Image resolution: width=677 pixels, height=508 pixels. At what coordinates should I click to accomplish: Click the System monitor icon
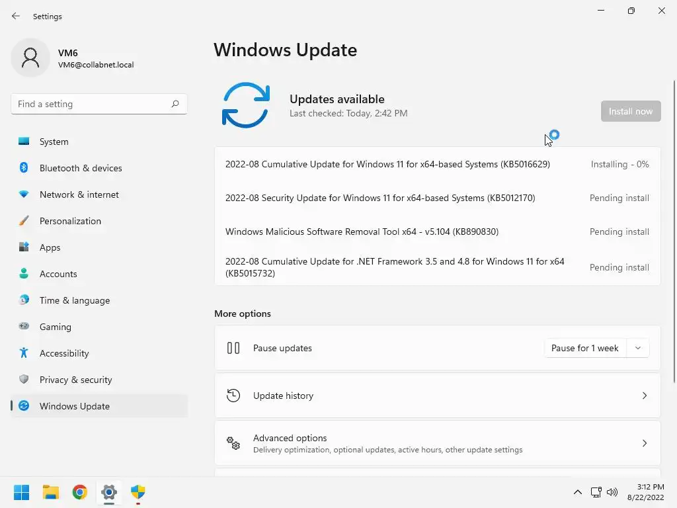click(24, 142)
